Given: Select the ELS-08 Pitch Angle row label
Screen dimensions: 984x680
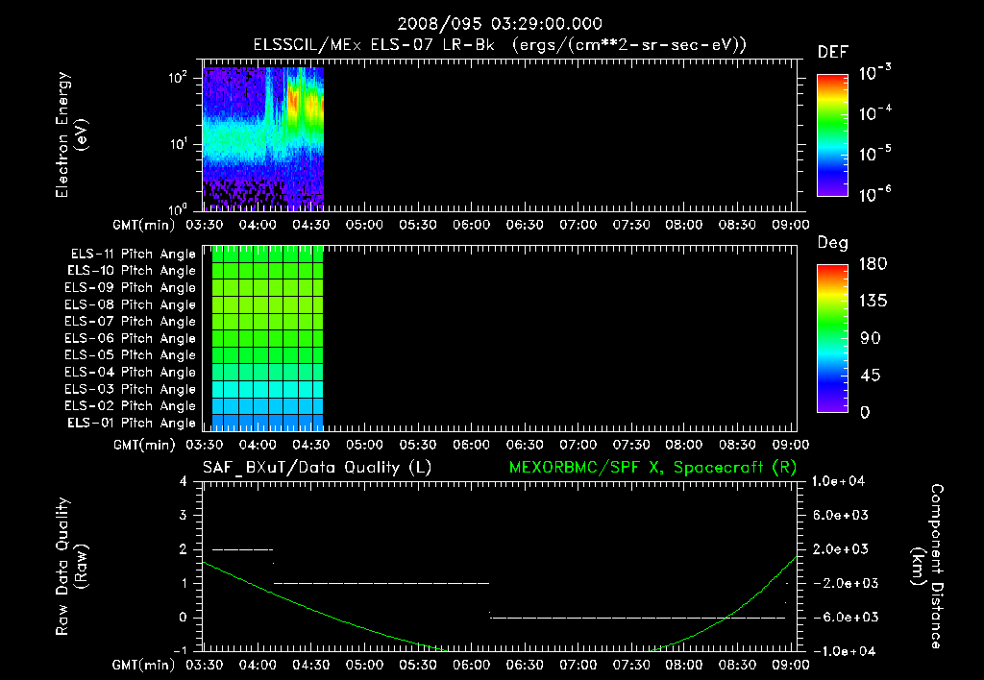Looking at the screenshot, I should (130, 304).
